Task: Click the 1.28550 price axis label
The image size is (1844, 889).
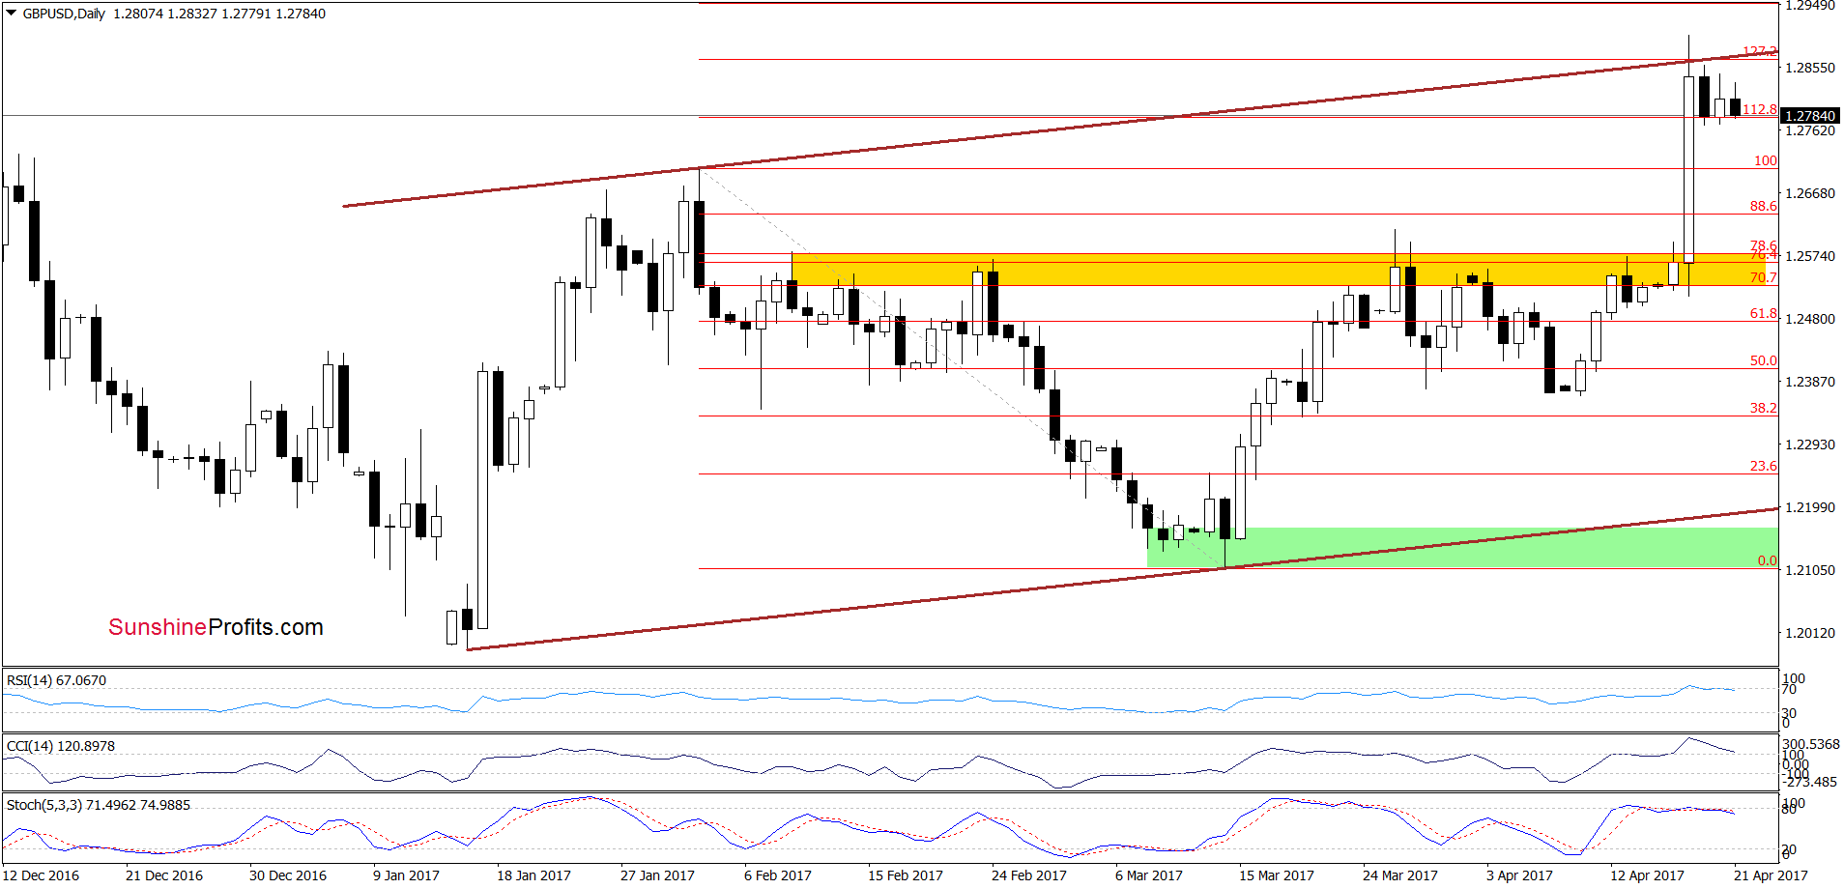Action: [x=1810, y=69]
